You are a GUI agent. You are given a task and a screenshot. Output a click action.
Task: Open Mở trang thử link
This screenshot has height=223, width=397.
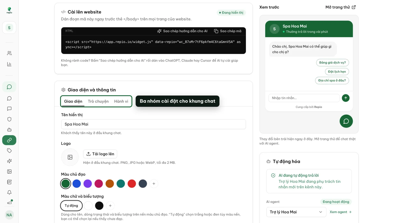(341, 7)
